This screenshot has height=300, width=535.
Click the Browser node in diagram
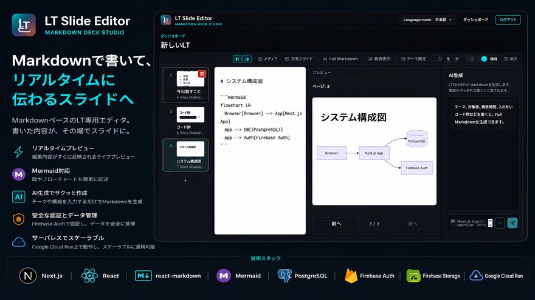tap(331, 153)
